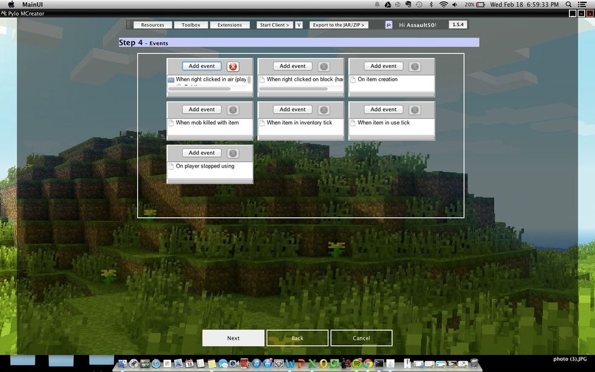Click Next to continue the wizard
Screen dimensions: 595x372
233,338
